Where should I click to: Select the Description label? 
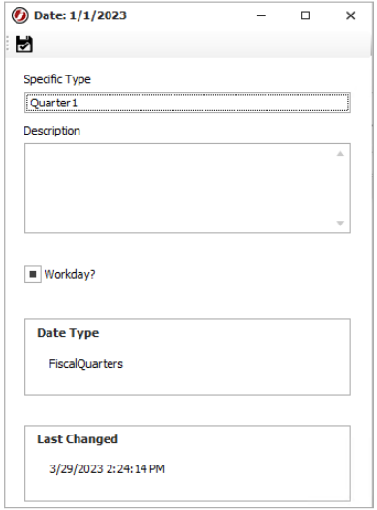click(51, 131)
